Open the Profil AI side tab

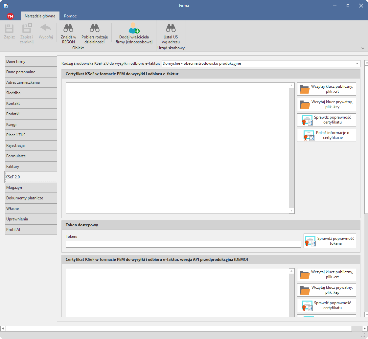point(31,230)
